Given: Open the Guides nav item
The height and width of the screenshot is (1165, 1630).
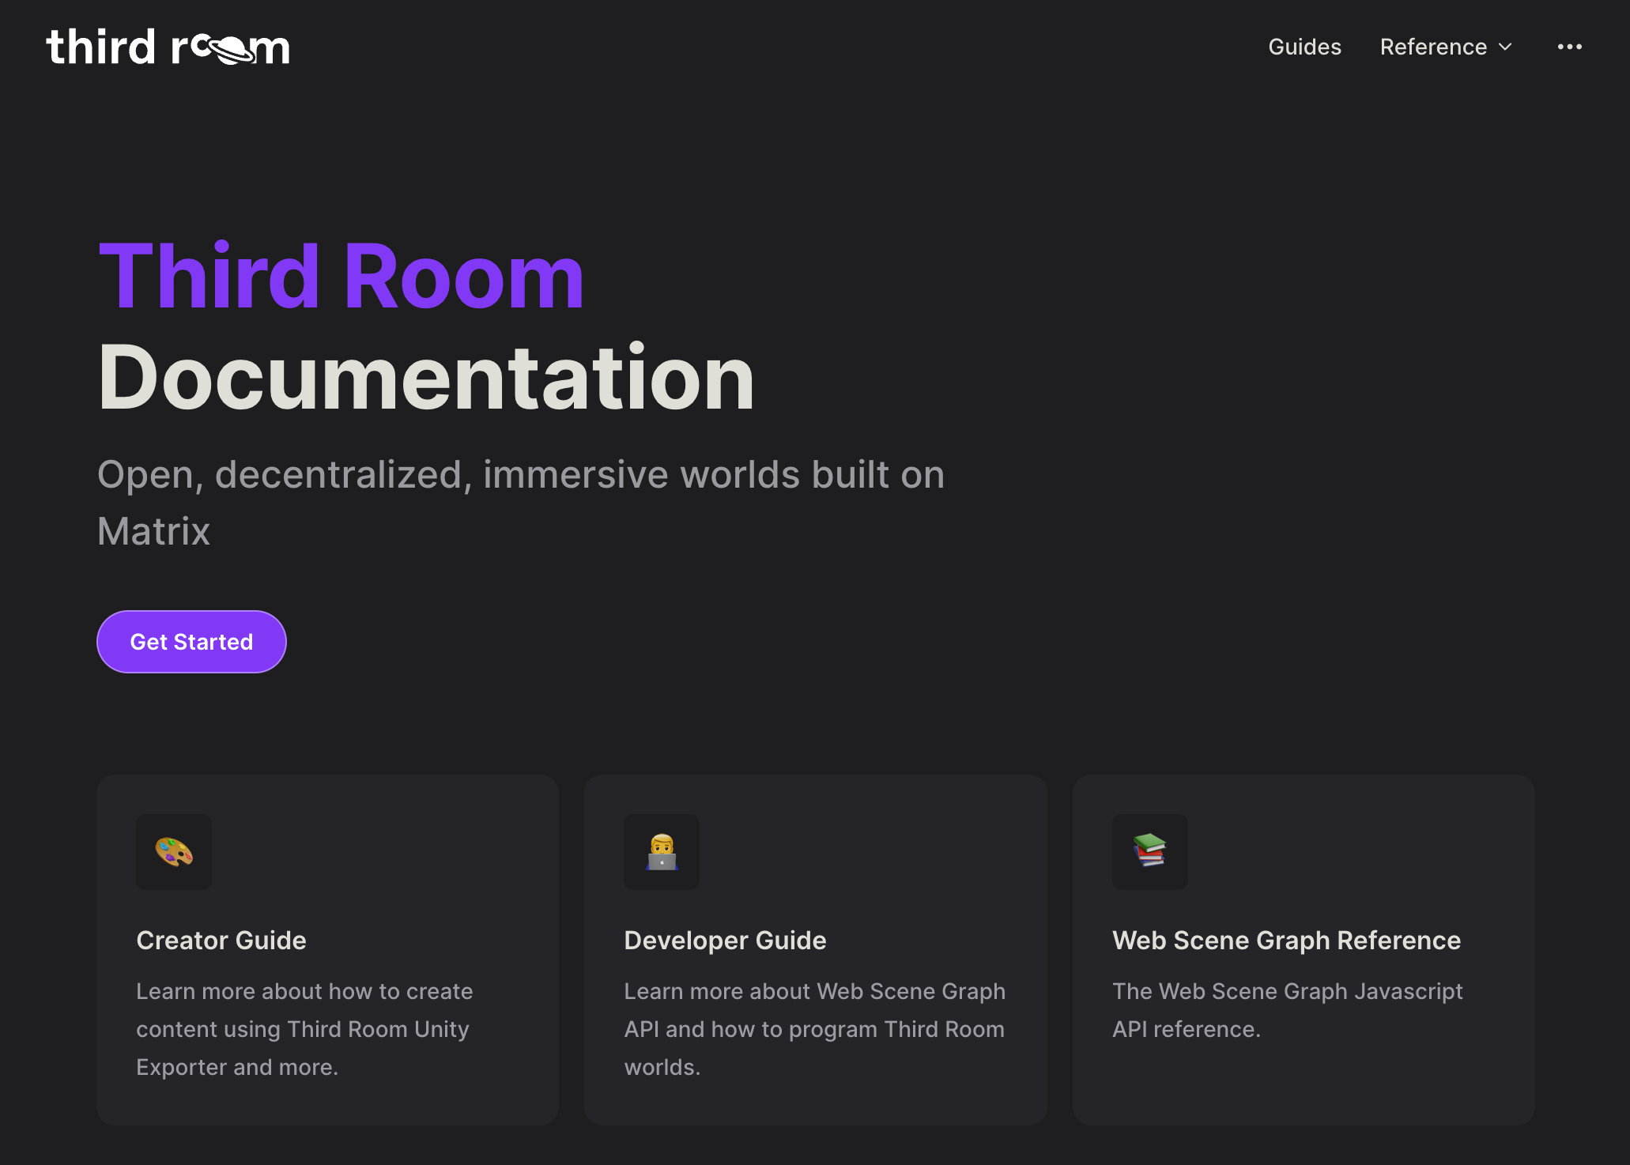Looking at the screenshot, I should coord(1304,47).
